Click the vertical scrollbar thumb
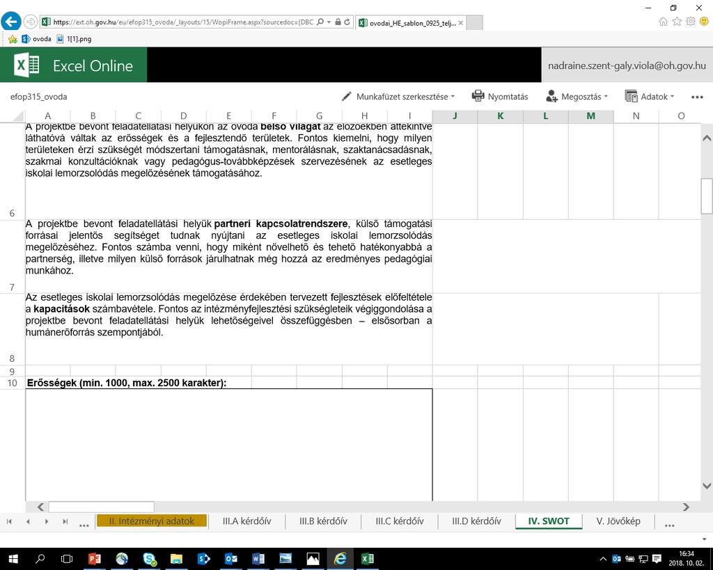The image size is (713, 570). (x=707, y=196)
